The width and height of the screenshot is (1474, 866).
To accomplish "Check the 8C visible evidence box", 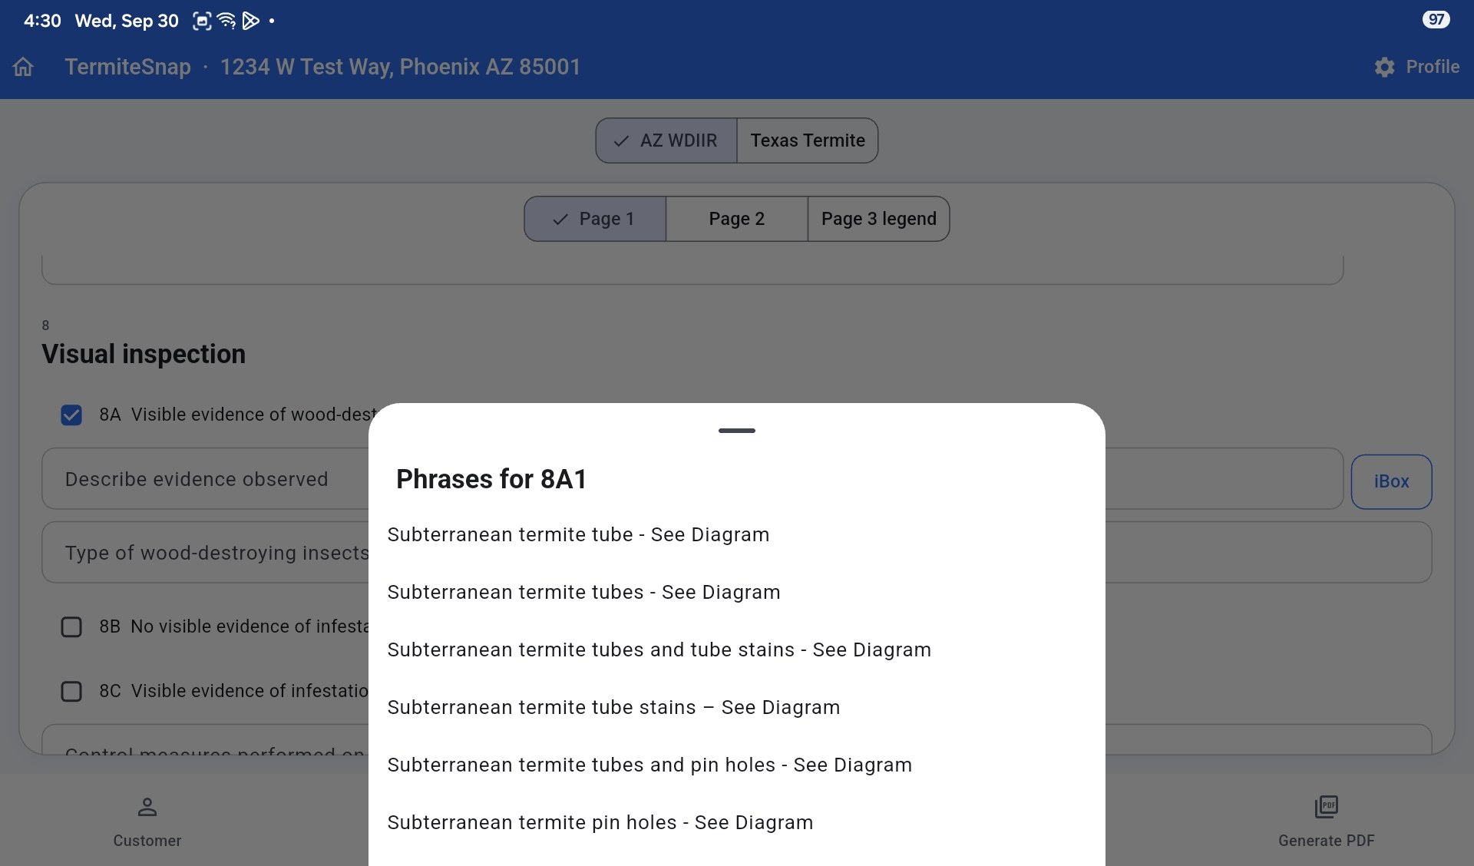I will (71, 691).
